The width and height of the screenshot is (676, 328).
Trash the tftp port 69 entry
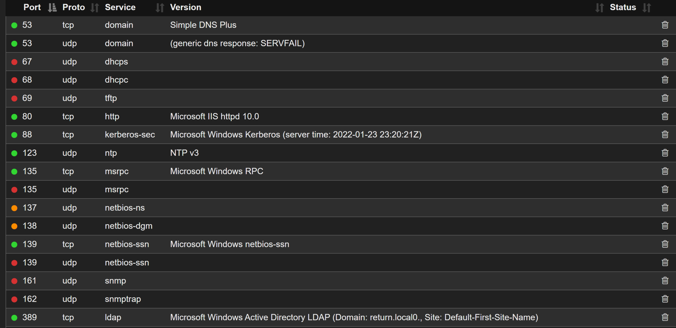665,98
